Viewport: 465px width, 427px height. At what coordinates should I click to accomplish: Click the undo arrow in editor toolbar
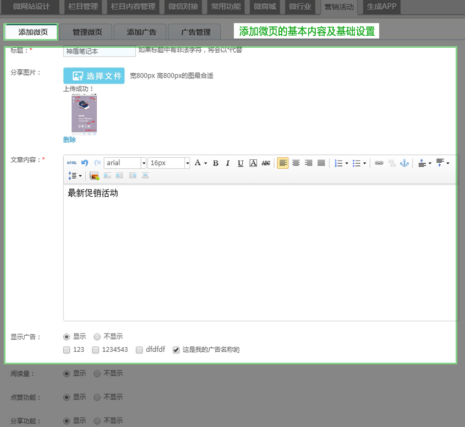click(85, 163)
